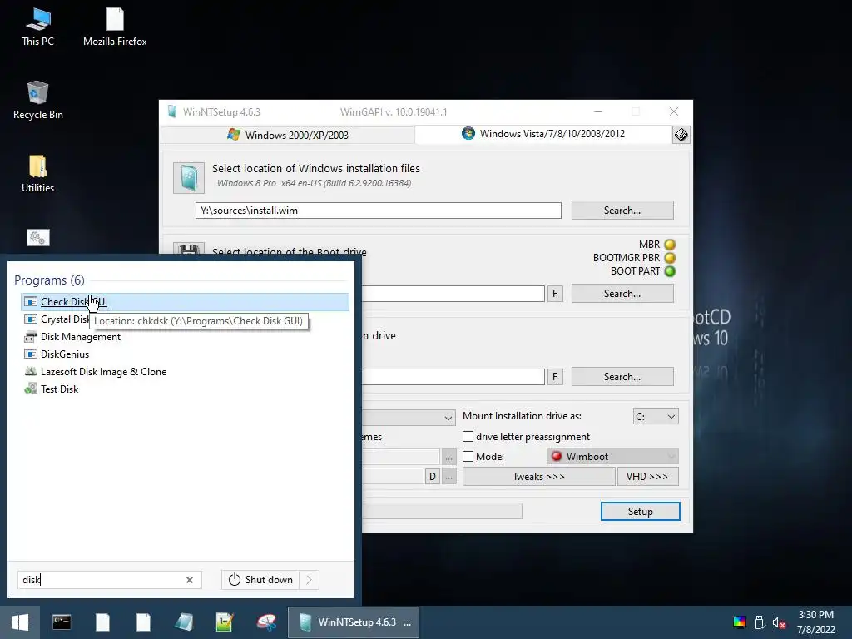Switch to Windows Vista/7/8/10/2008/2012 tab

[542, 134]
